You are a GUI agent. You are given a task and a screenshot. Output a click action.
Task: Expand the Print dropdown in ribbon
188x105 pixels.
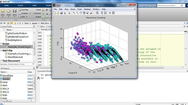point(27,17)
